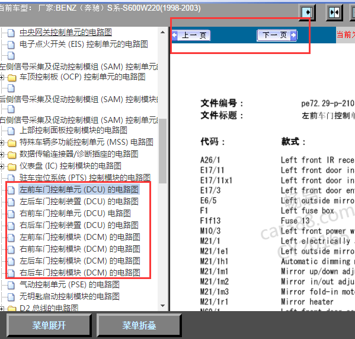Click document icon beside 右前车门控制单元 (DCU)
355x339 pixels.
(11, 214)
